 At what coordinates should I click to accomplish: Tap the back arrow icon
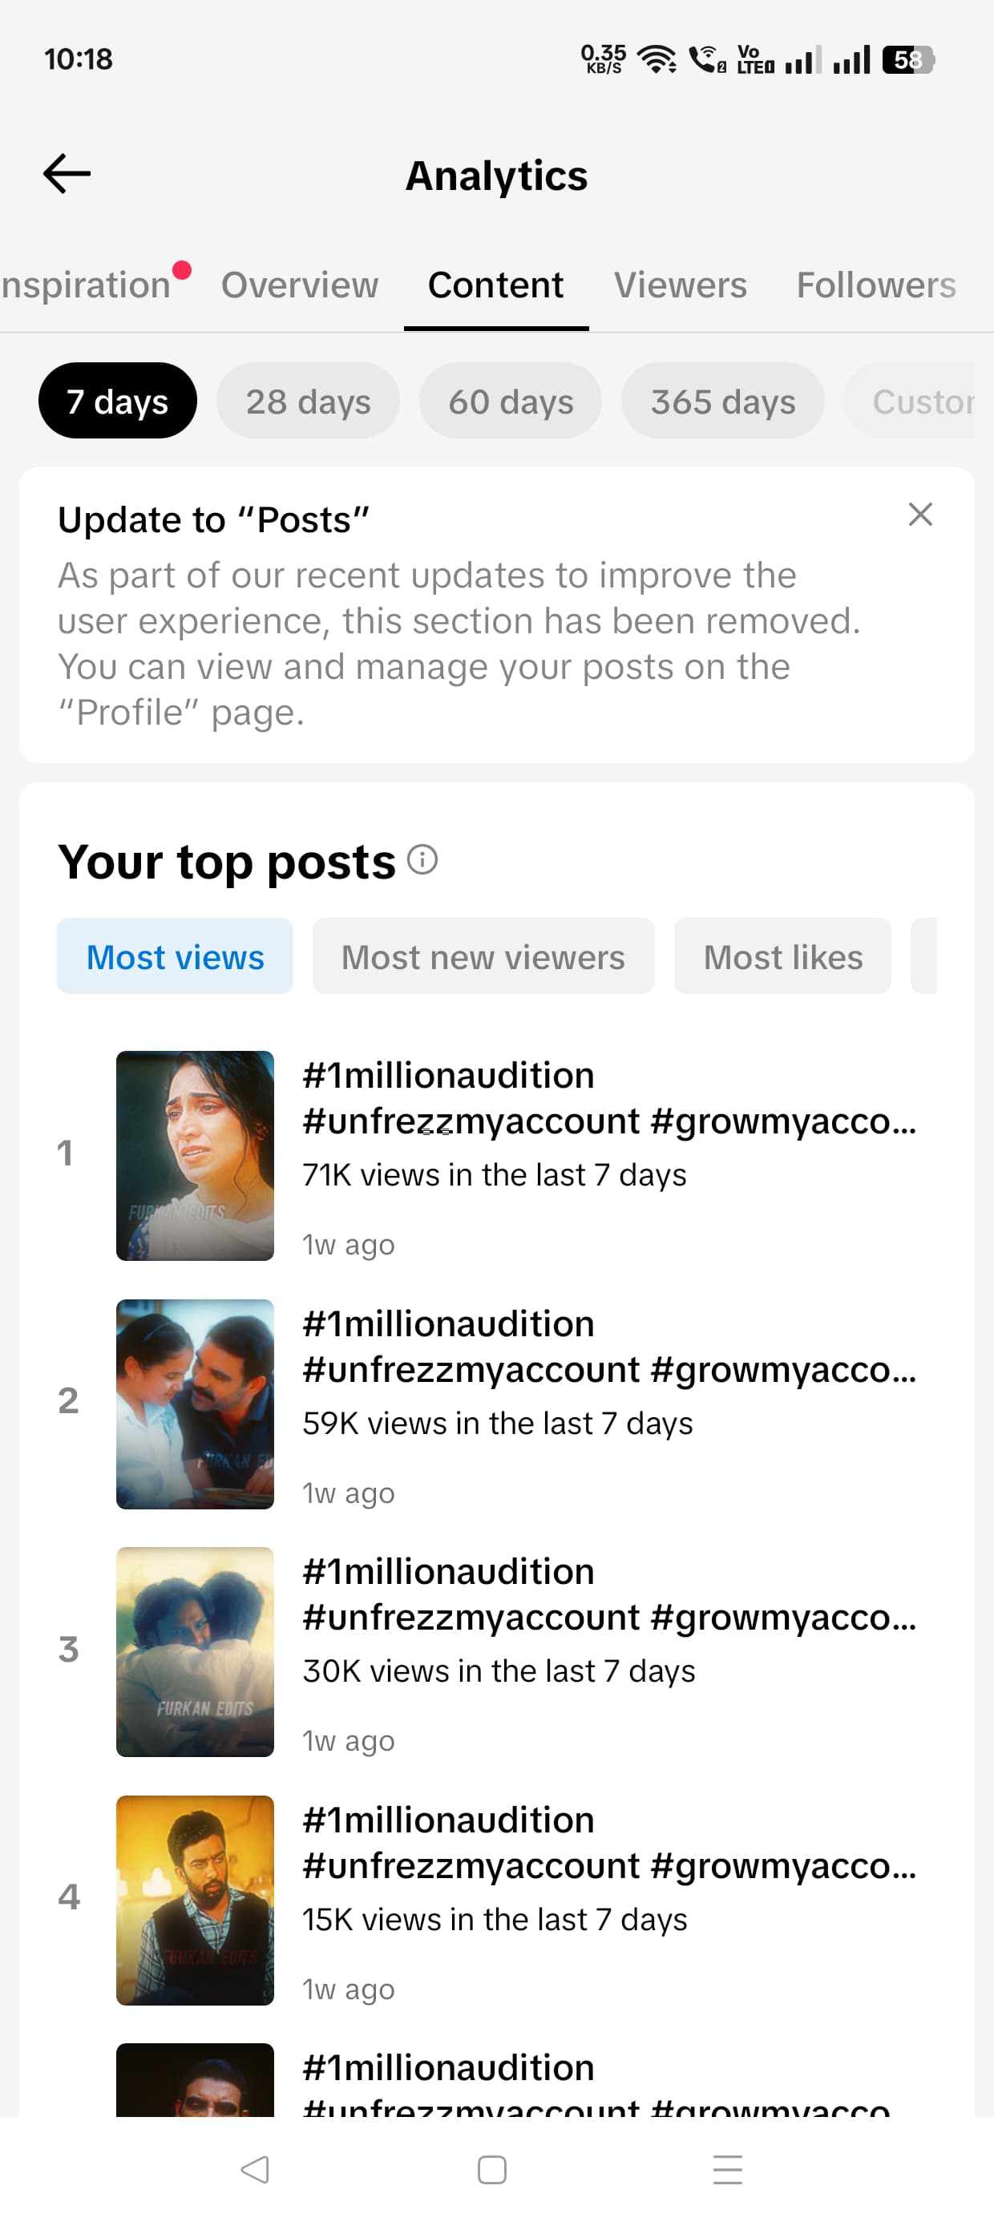click(x=67, y=174)
